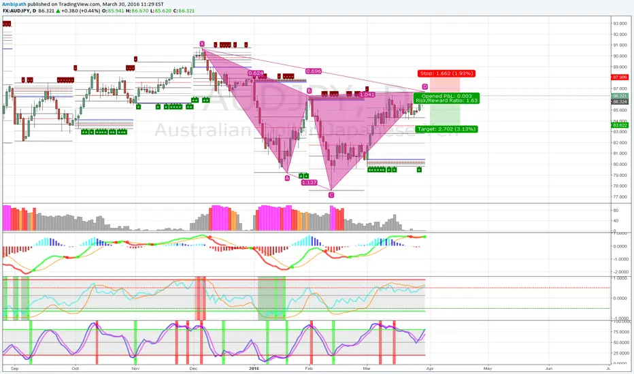The width and height of the screenshot is (634, 374).
Task: Select harmonic pattern point A label
Action: tap(287, 178)
